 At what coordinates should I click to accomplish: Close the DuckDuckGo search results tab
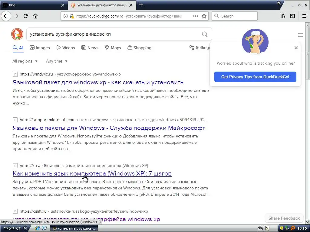pos(131,5)
